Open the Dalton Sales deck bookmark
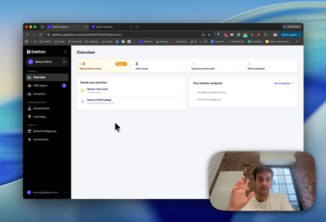Image resolution: width=326 pixels, height=222 pixels. pos(278,41)
